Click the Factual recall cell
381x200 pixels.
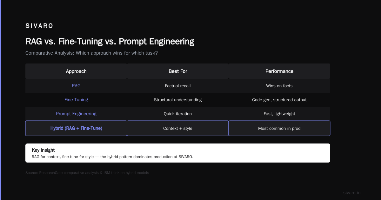(x=178, y=86)
